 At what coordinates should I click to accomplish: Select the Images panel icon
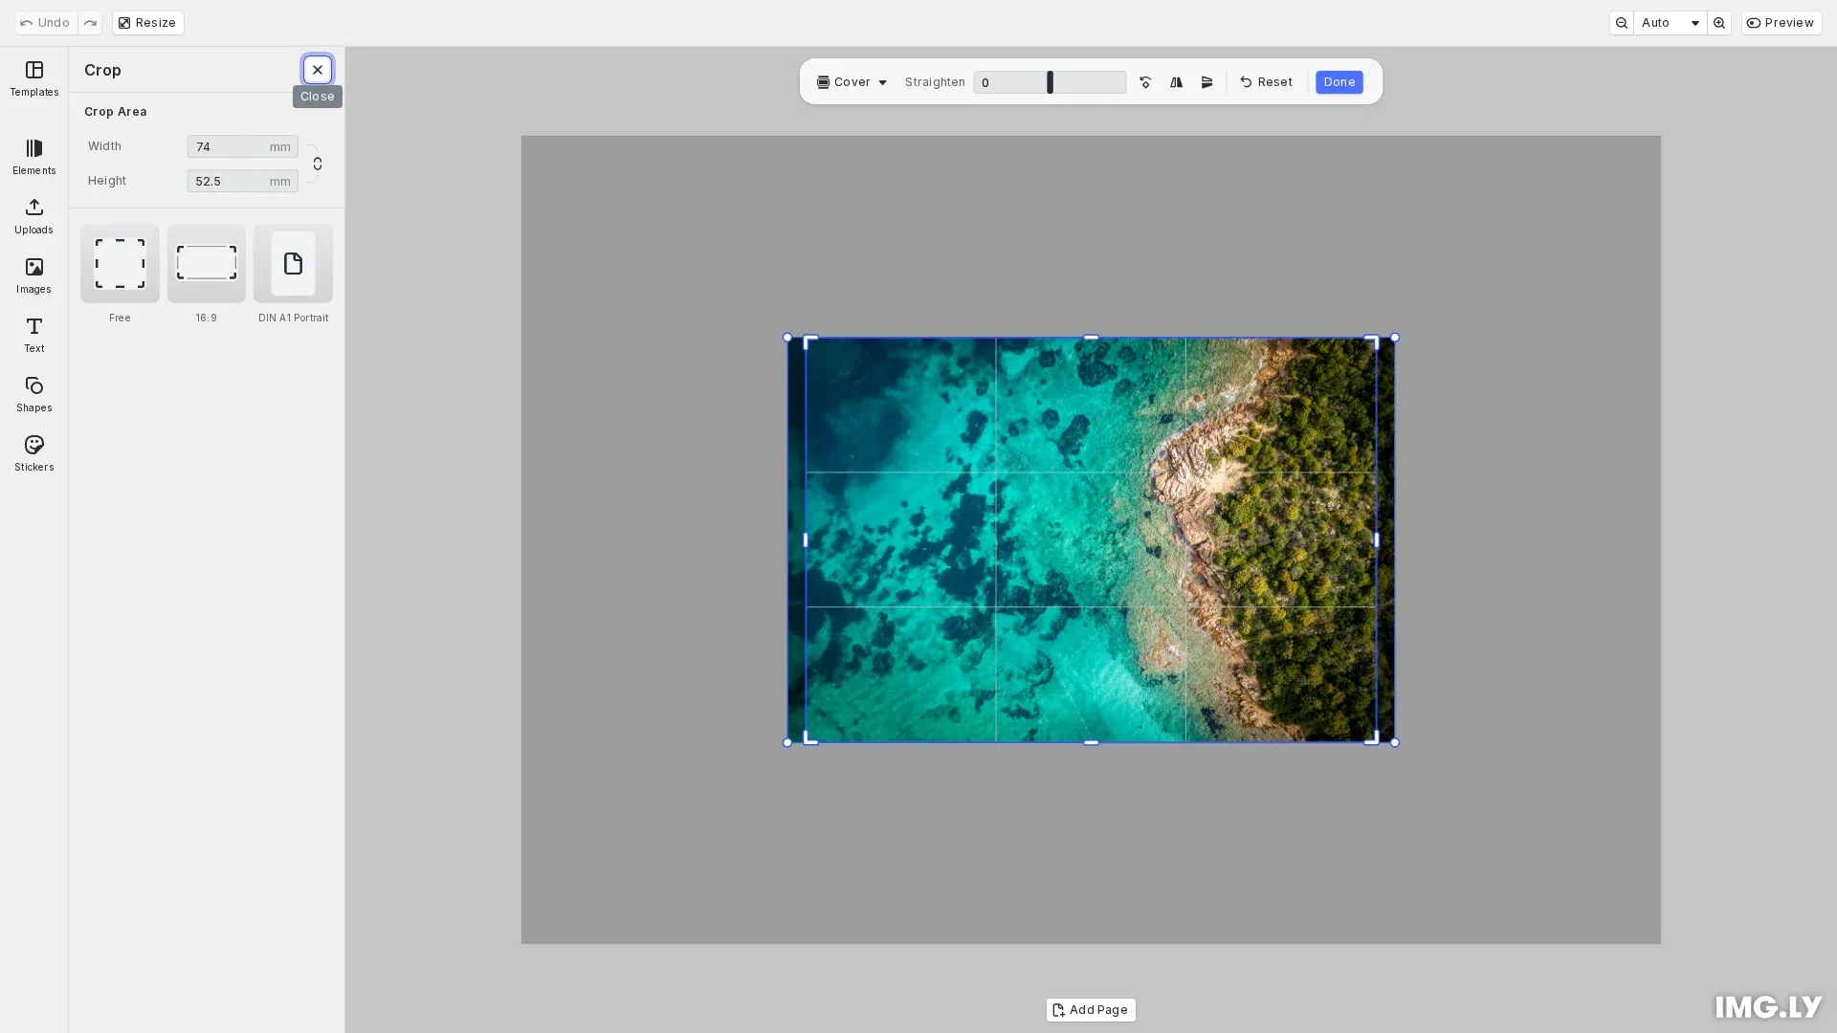click(33, 276)
